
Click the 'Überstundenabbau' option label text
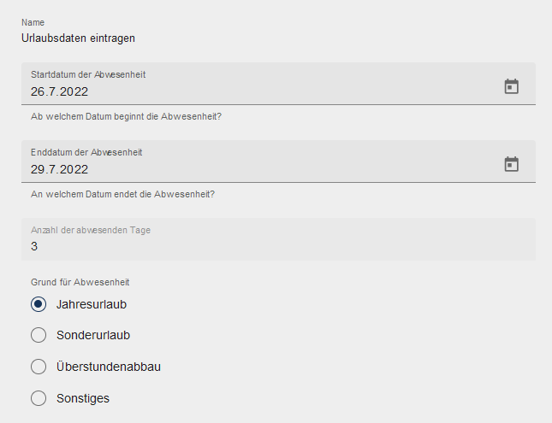109,367
